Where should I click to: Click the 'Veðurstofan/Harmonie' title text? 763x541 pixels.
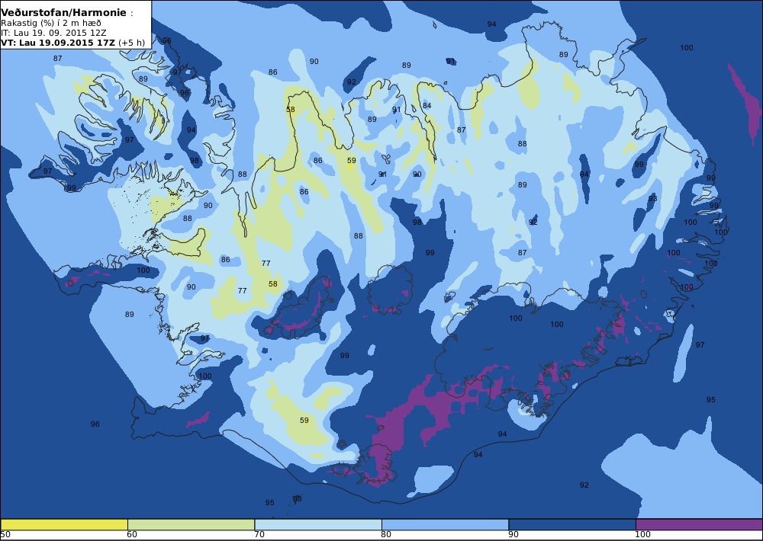(x=64, y=13)
